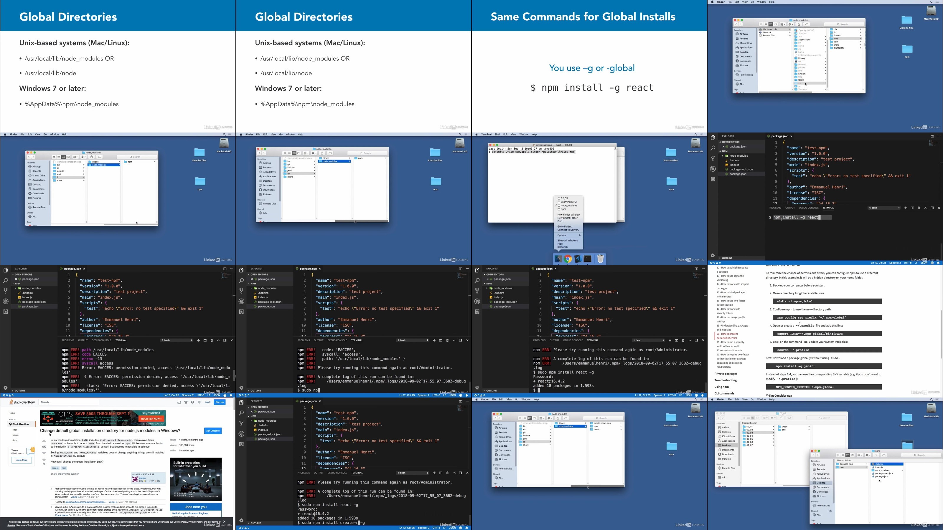Switch npm Finder window to gallery view

click(853, 455)
